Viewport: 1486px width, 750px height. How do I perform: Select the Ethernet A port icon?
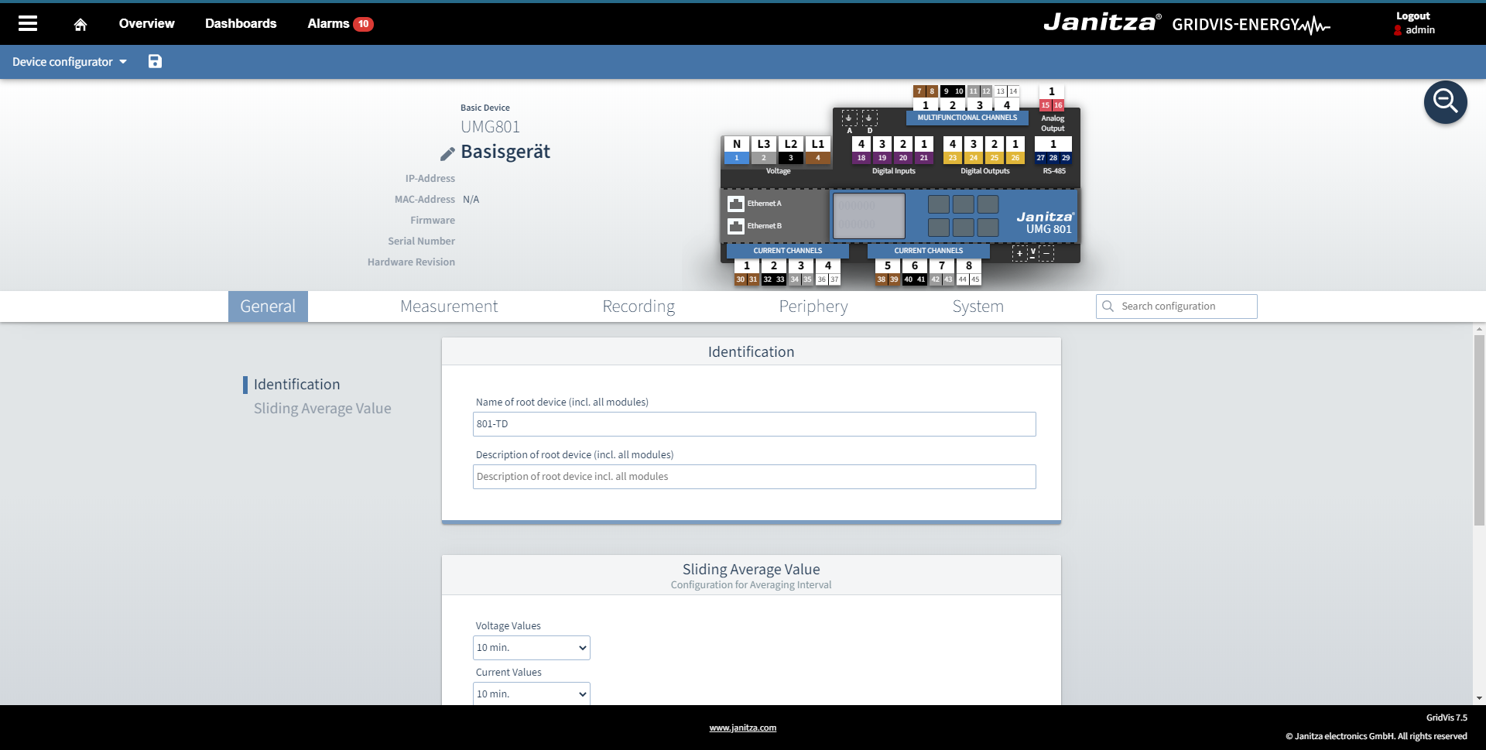tap(735, 204)
